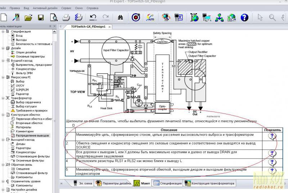This screenshot has height=193, width=288.
Task: Click the New design blank page icon
Action: point(4,17)
